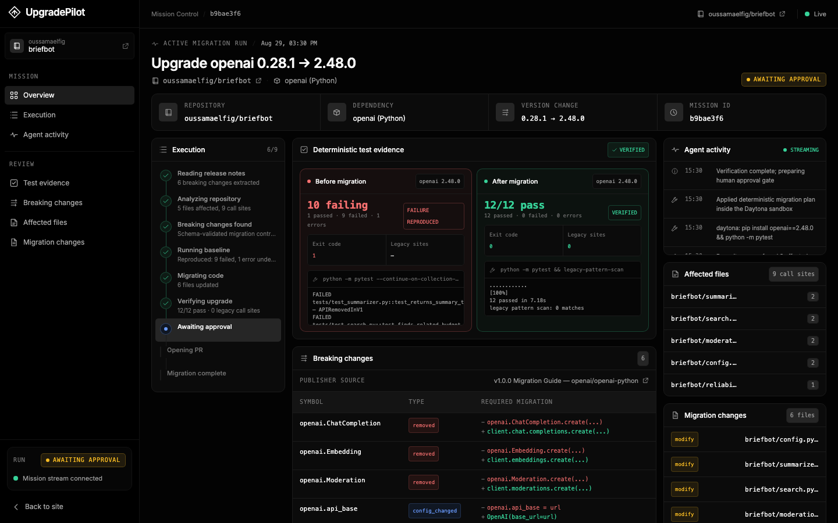The height and width of the screenshot is (523, 838).
Task: Click the Agent activity pulse icon
Action: (x=675, y=150)
